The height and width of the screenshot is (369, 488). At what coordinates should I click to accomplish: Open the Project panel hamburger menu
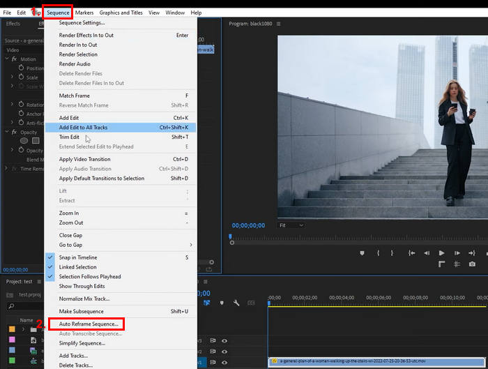[x=39, y=282]
